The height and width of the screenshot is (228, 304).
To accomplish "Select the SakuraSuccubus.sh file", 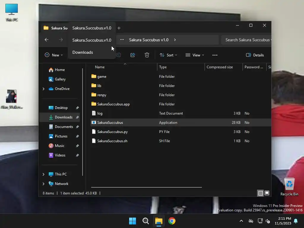I will click(x=180, y=141).
